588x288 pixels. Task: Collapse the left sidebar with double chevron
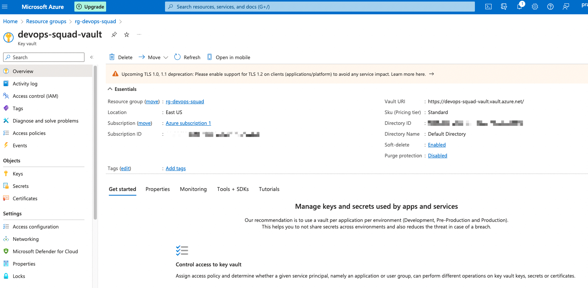(92, 56)
